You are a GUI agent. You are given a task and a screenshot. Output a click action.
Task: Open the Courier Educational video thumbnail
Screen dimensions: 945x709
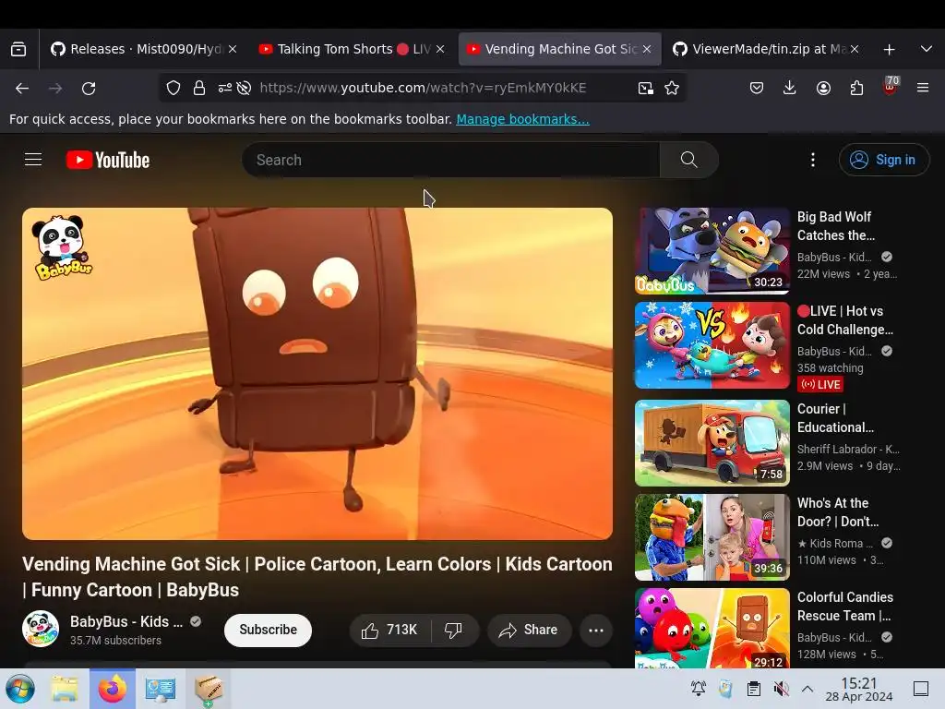(x=712, y=443)
